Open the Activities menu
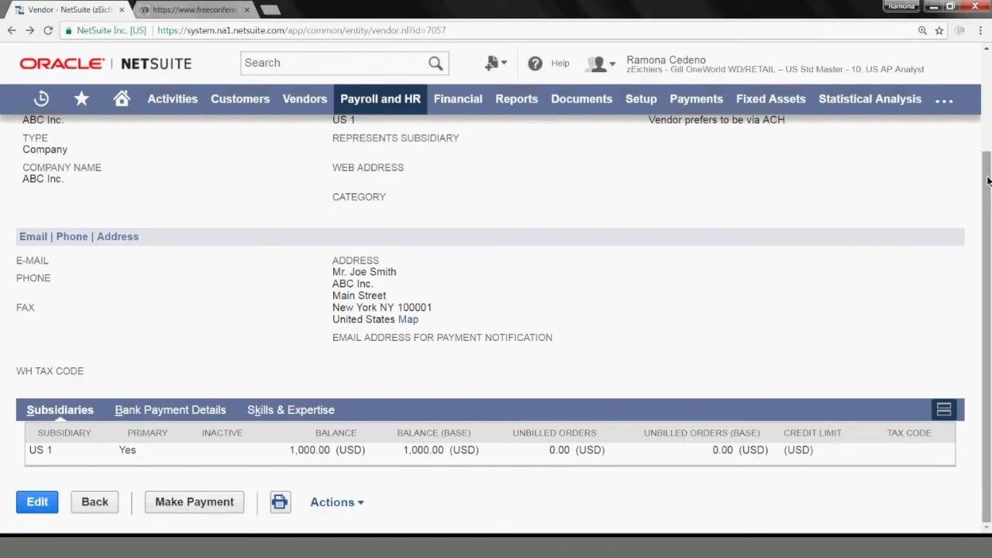Image resolution: width=992 pixels, height=558 pixels. click(x=173, y=99)
